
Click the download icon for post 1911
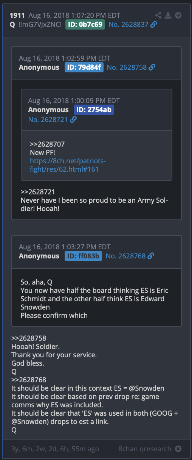(169, 16)
